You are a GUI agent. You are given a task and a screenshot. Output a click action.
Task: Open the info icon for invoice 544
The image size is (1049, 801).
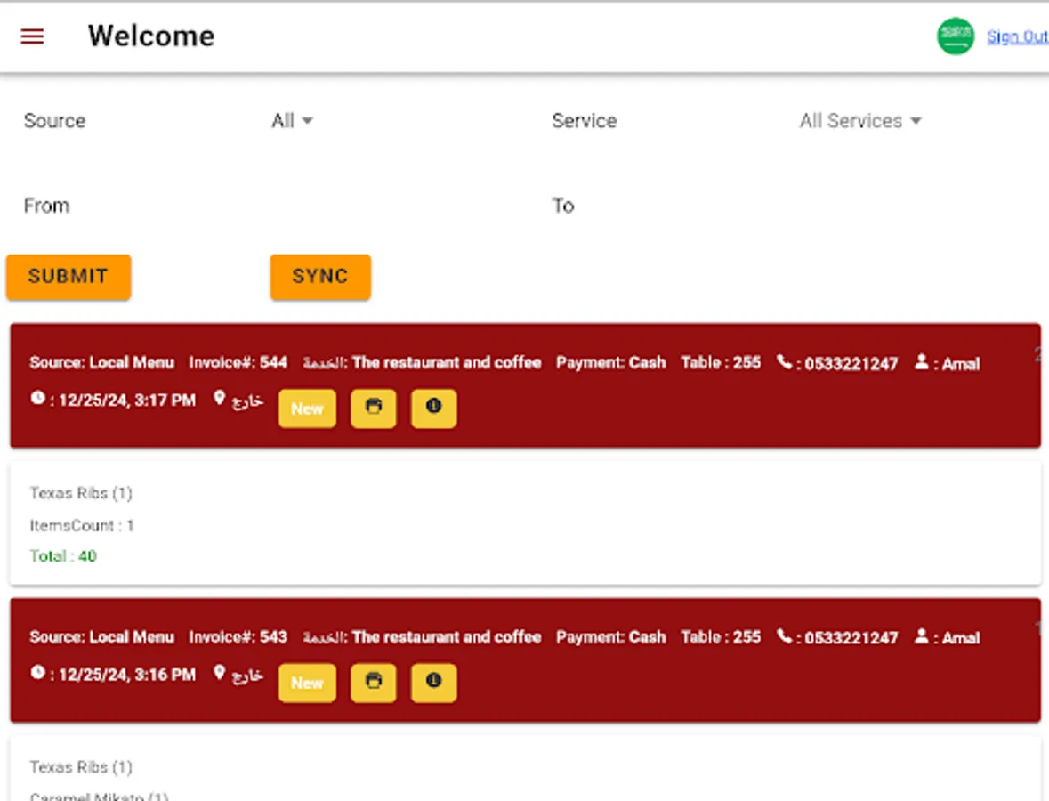pos(433,409)
